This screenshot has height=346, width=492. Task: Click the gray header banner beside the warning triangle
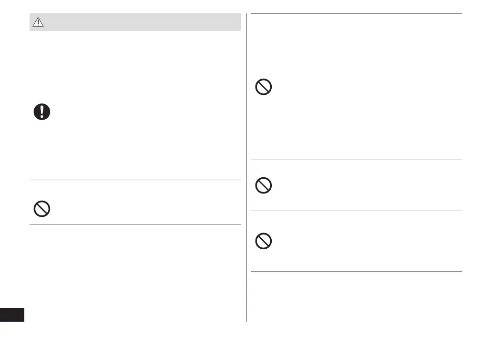[143, 22]
